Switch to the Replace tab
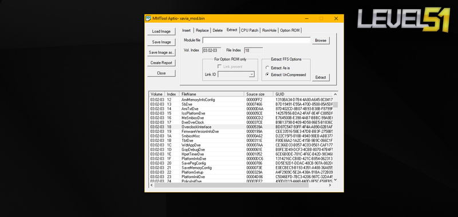Viewport: 458px width, 217px height. [202, 30]
